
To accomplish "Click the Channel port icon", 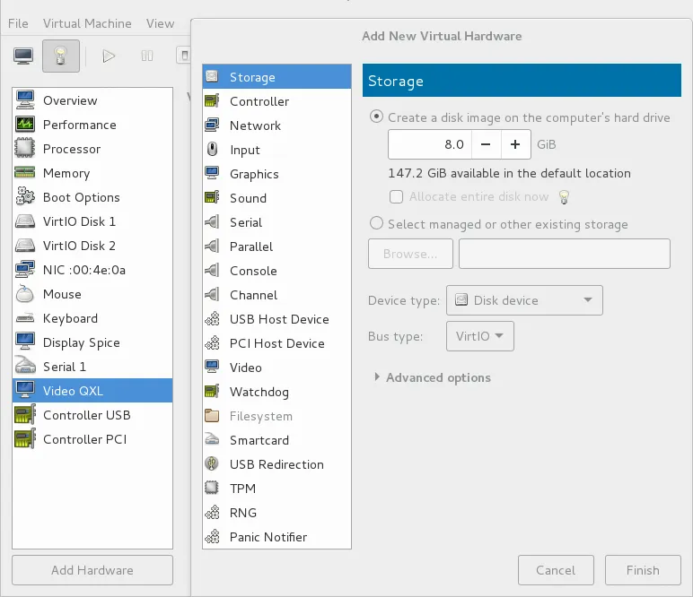I will [x=212, y=295].
